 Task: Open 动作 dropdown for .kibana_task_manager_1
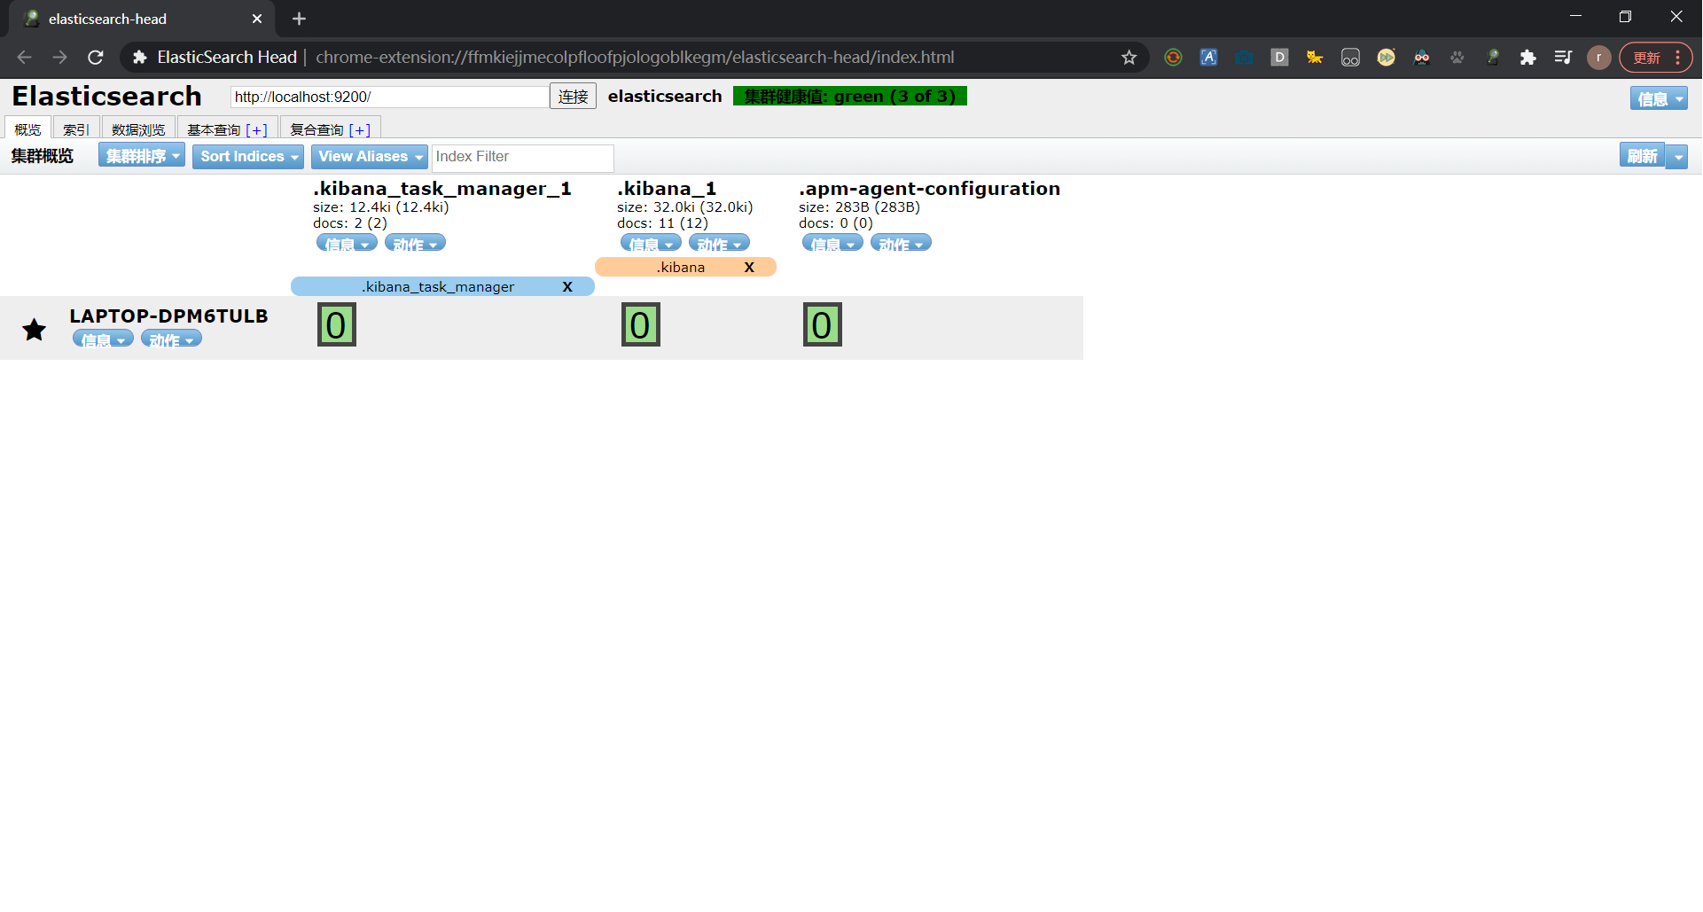415,243
